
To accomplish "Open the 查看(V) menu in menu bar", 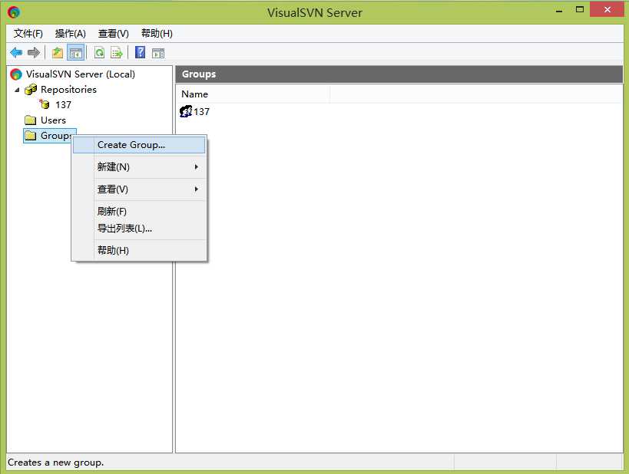I will click(x=114, y=33).
